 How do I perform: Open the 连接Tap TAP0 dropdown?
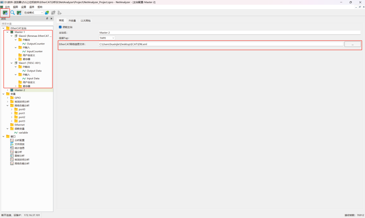[x=107, y=38]
